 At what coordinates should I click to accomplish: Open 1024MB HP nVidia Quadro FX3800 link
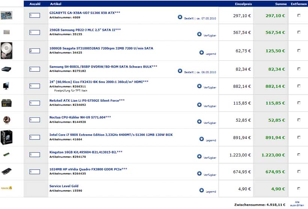[88, 169]
